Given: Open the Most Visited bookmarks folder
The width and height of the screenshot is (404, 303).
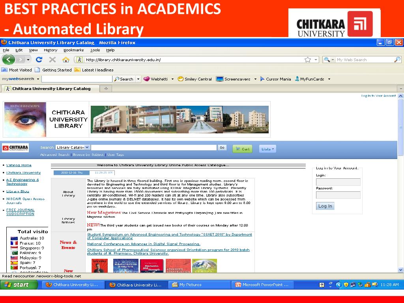Looking at the screenshot, I should (x=17, y=70).
